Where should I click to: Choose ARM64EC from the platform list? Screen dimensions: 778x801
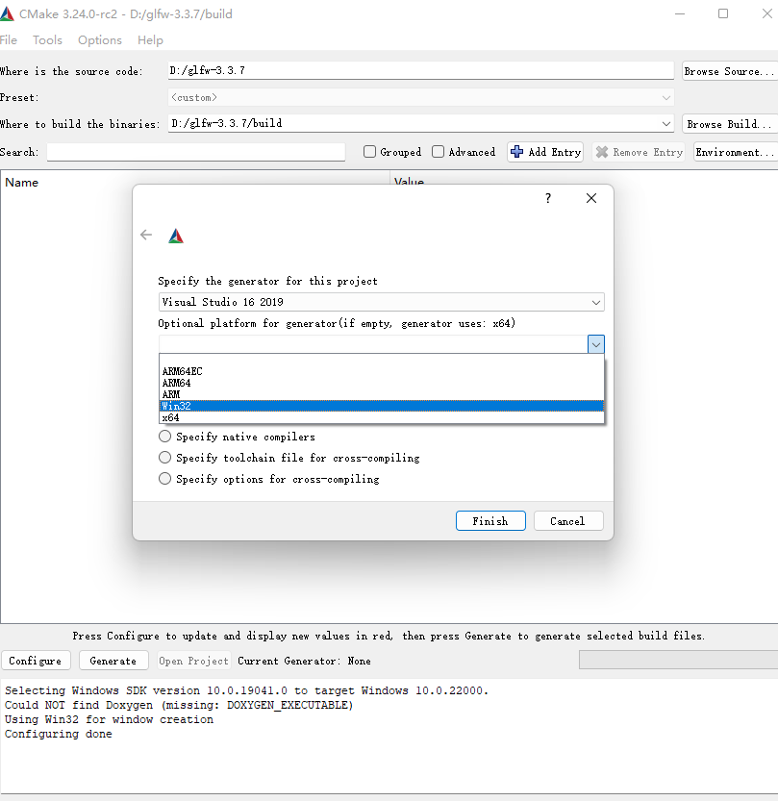[x=381, y=371]
